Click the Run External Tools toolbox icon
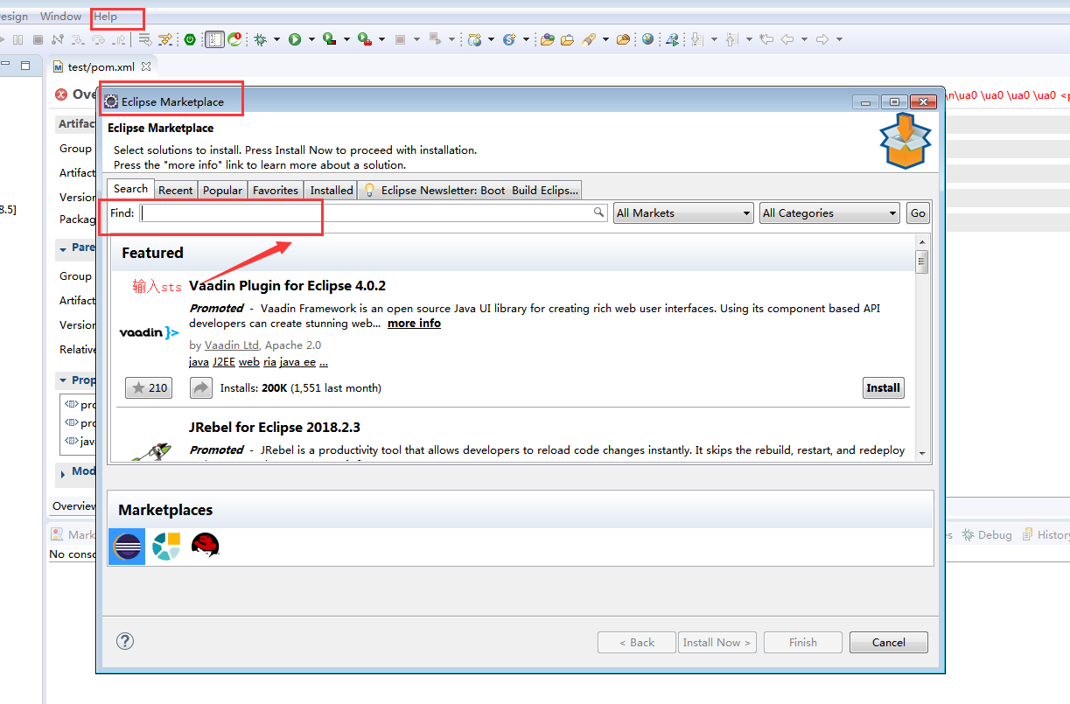This screenshot has height=704, width=1070. (x=365, y=39)
